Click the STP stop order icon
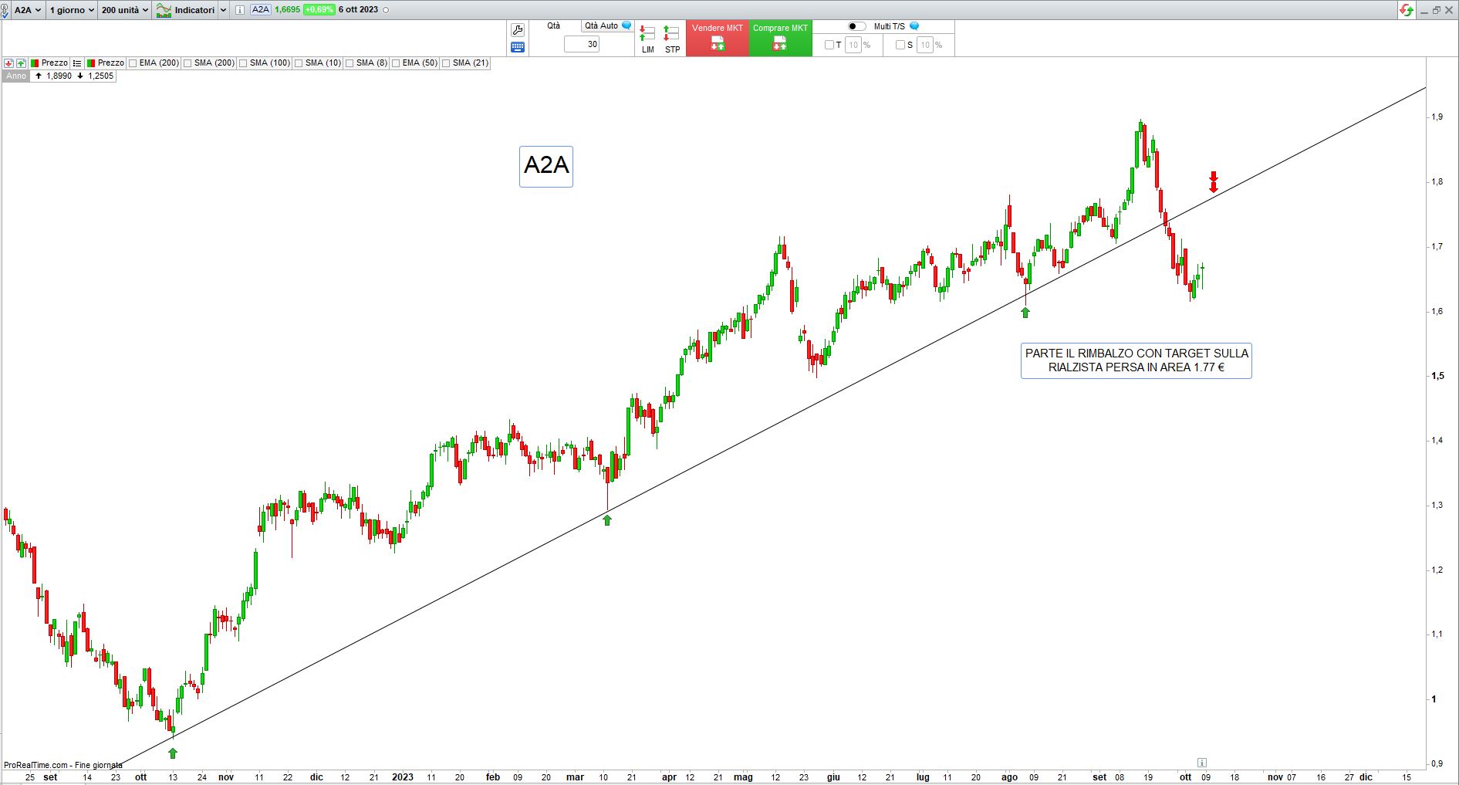 click(672, 39)
